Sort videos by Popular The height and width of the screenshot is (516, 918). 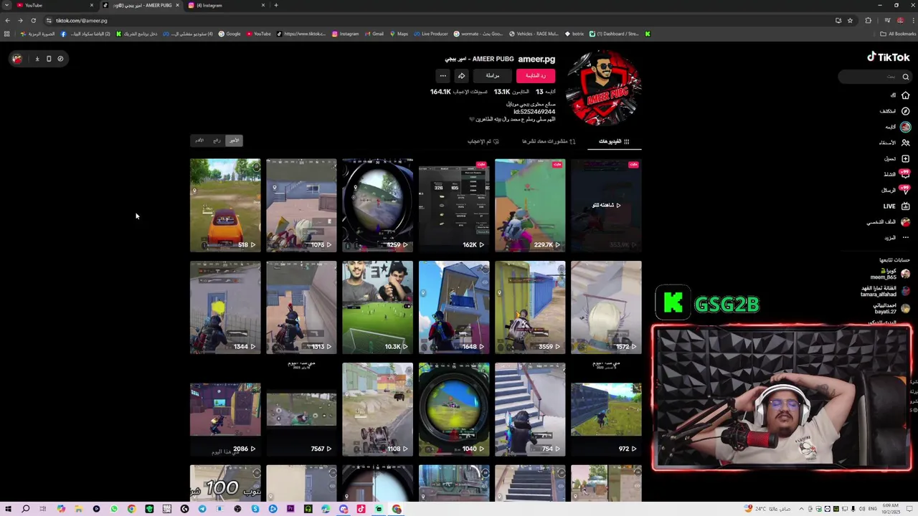217,140
